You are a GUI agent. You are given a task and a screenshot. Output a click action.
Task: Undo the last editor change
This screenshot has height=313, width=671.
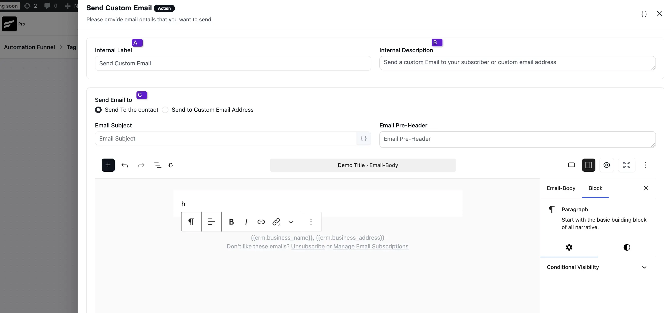coord(125,165)
